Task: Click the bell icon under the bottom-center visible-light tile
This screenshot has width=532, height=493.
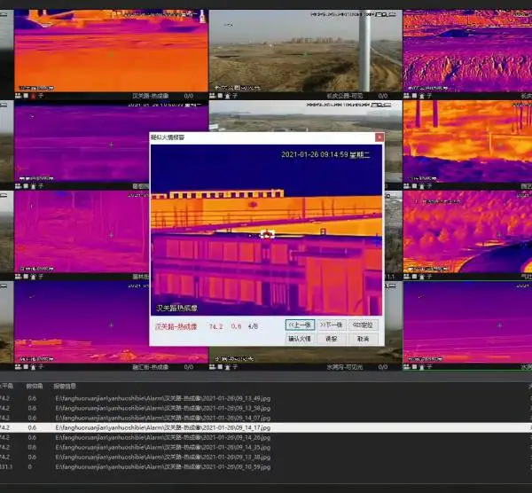Action: coord(227,367)
